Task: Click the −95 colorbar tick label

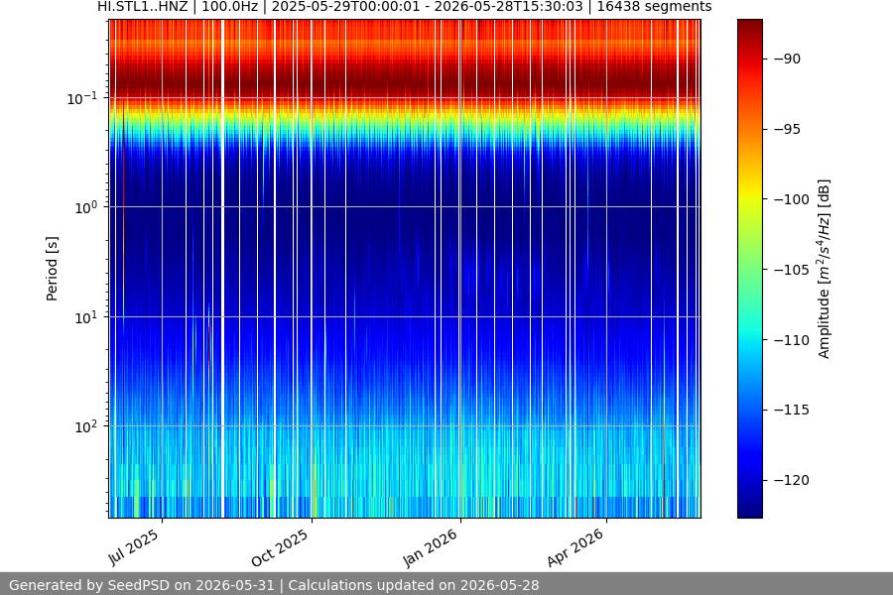Action: [x=787, y=129]
